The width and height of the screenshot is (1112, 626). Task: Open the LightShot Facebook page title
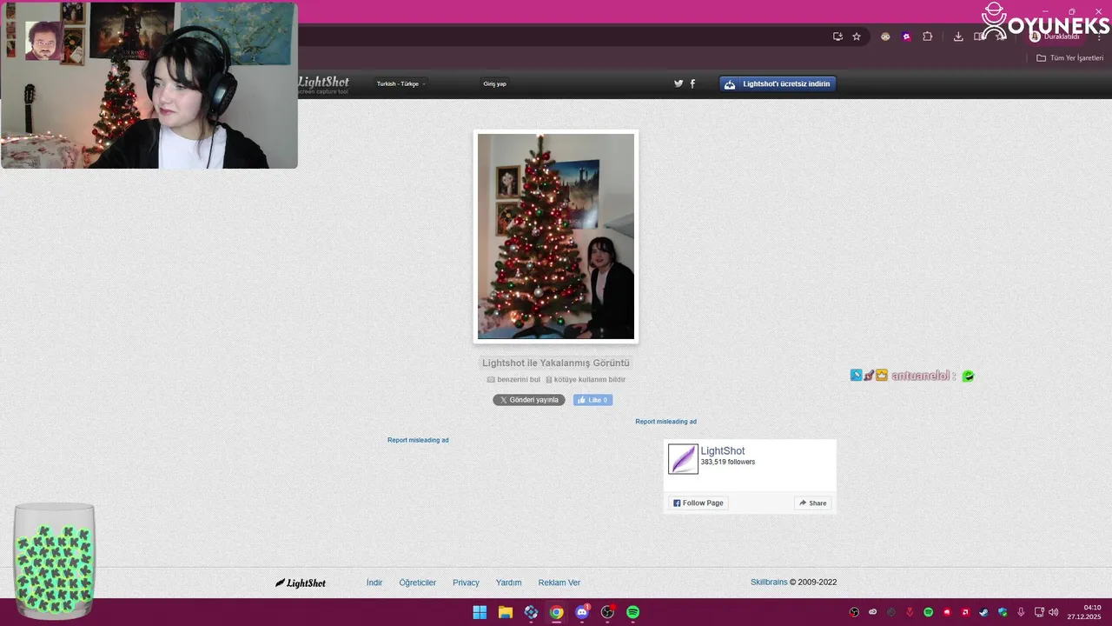pyautogui.click(x=723, y=451)
